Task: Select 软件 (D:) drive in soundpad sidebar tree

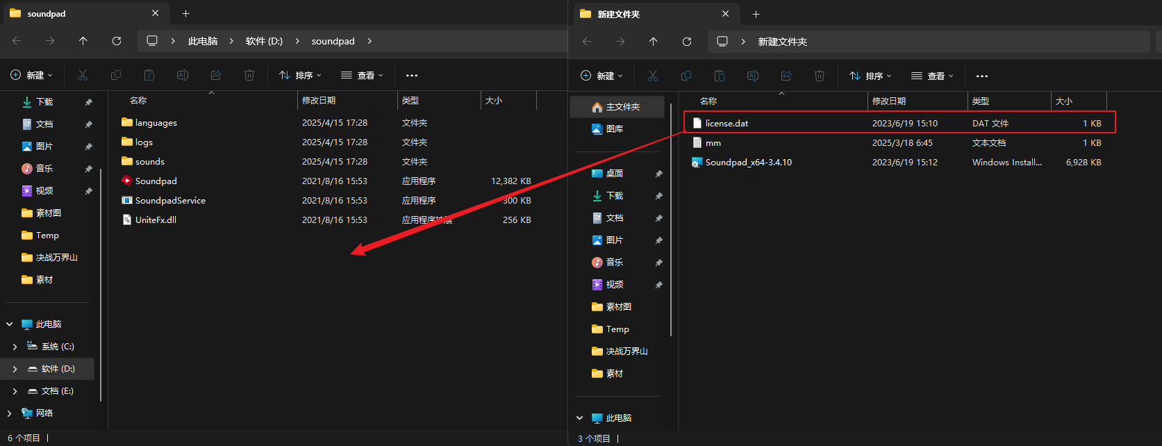Action: click(x=47, y=368)
